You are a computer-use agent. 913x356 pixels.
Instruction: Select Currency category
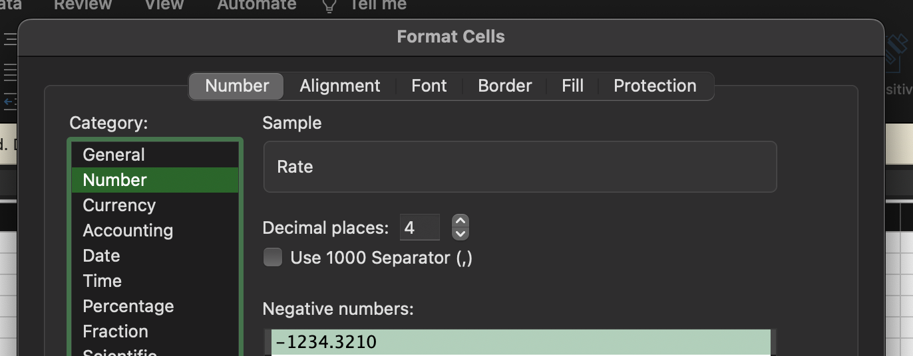click(119, 205)
